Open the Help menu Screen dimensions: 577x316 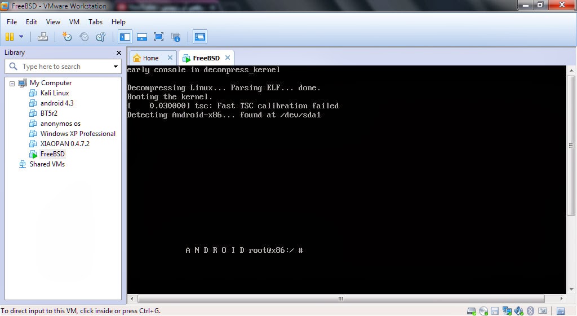click(x=118, y=22)
